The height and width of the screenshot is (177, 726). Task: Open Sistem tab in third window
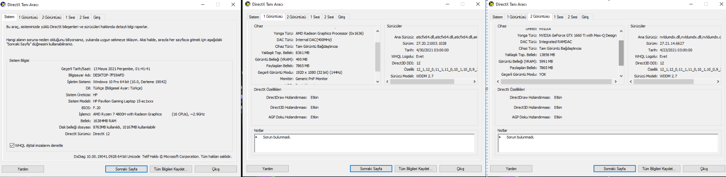click(x=498, y=17)
